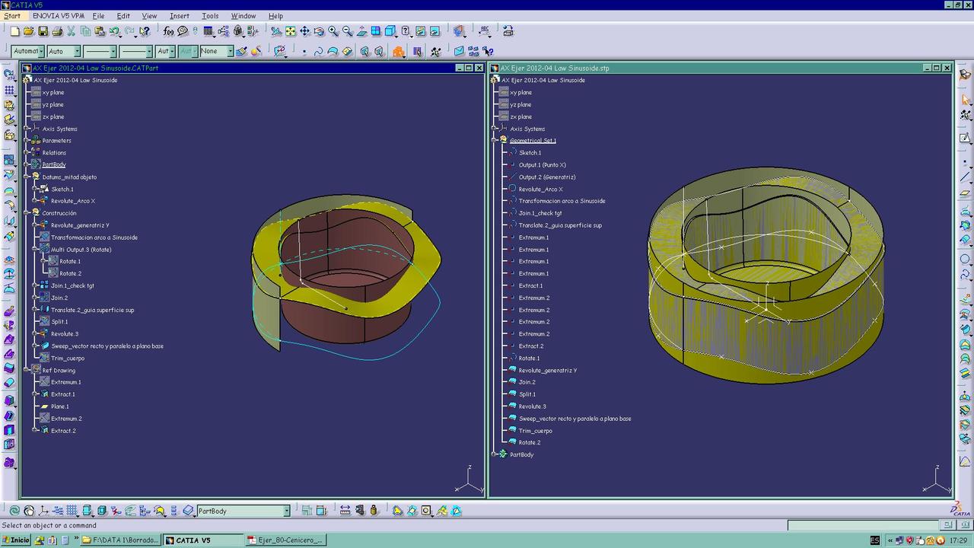Image resolution: width=974 pixels, height=548 pixels.
Task: Select Rotate.2 in the right tree
Action: tap(530, 442)
